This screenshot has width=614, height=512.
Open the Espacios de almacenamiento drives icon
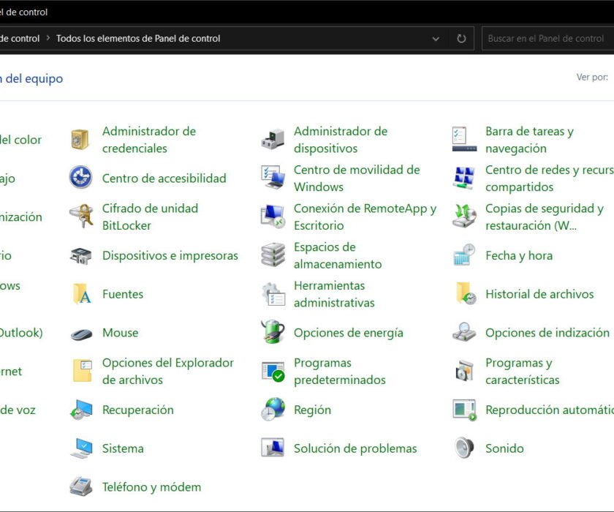click(273, 255)
